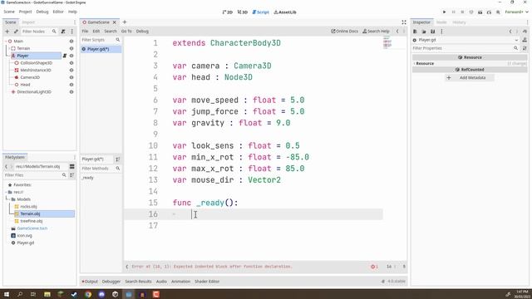The width and height of the screenshot is (532, 299).
Task: Open the Movie Maker mode icon
Action: (498, 12)
